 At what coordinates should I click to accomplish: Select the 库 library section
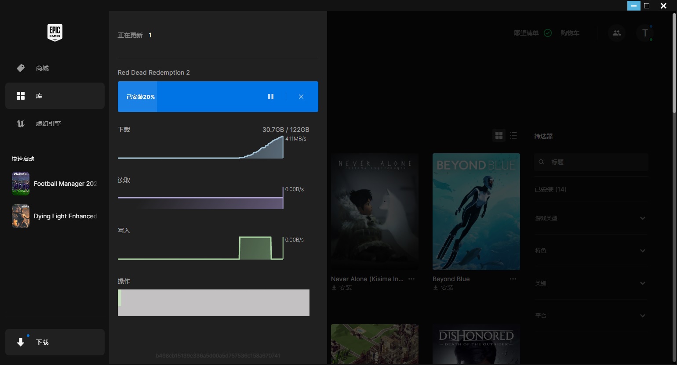[x=55, y=96]
